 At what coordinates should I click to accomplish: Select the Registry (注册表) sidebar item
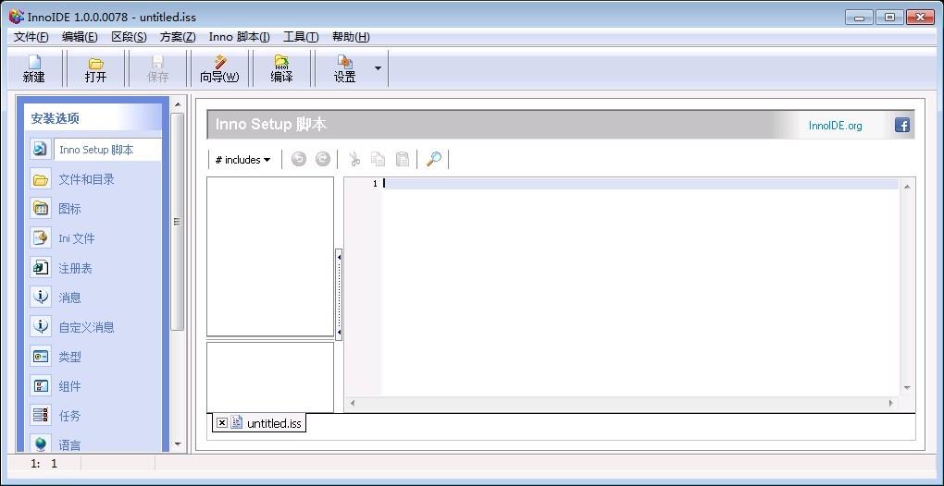click(75, 268)
